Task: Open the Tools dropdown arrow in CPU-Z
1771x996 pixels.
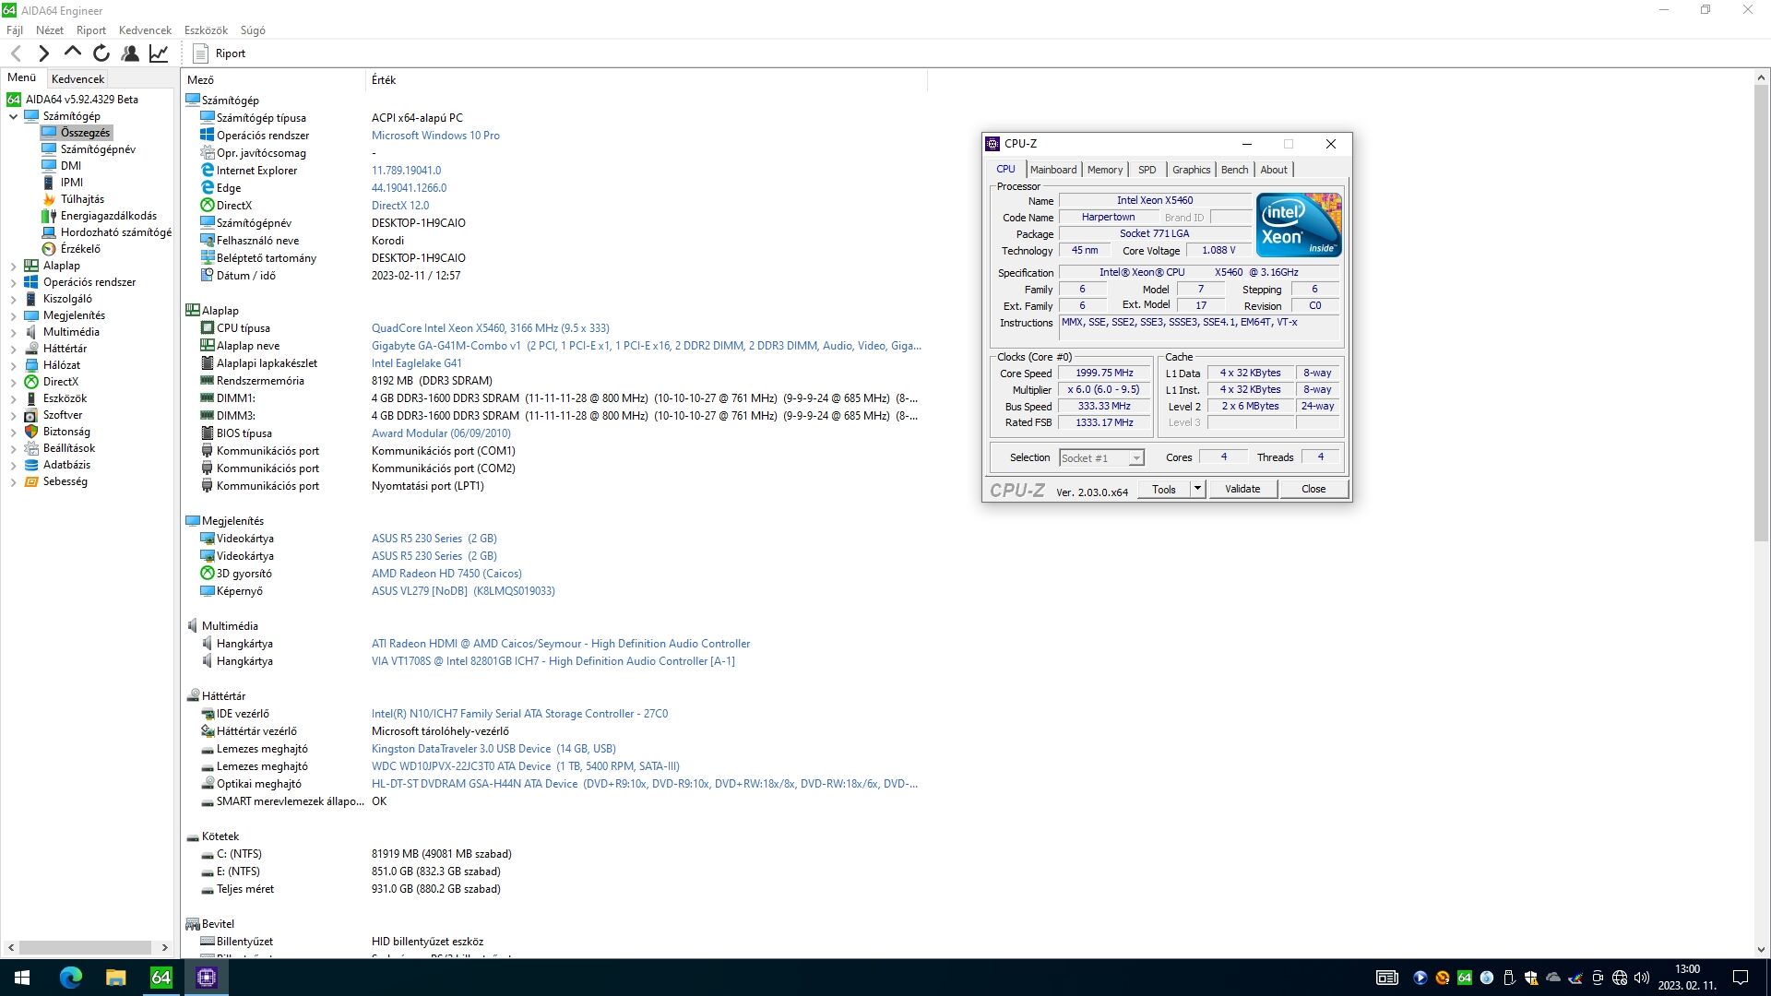Action: coord(1197,489)
